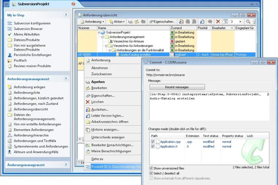
Task: Toggle checkbox for Application.cpp
Action: point(152,142)
